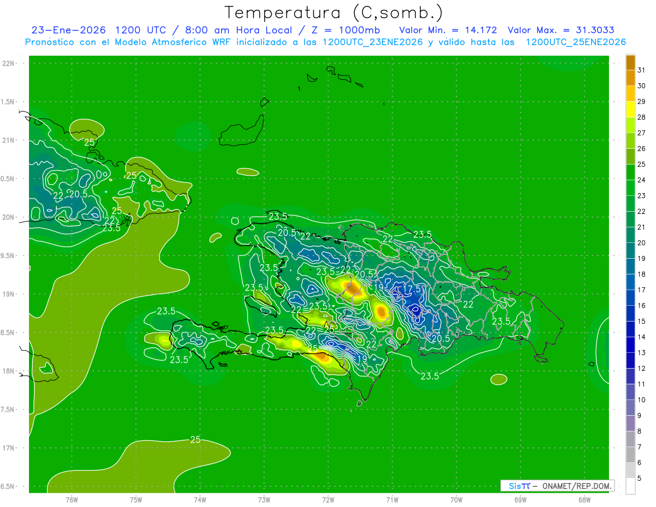Screen dimensions: 656x507
Task: Click the "8:00 am Hora Local" time text
Action: pyautogui.click(x=237, y=30)
